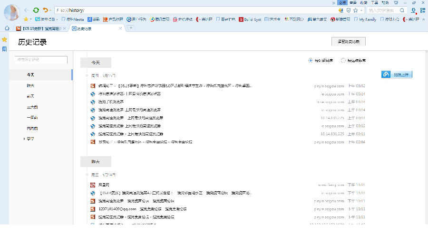Open dropdown arrow beside address bar star
The height and width of the screenshot is (233, 428).
click(361, 10)
